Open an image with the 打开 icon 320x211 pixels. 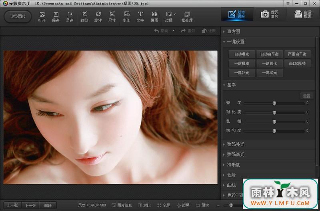coord(42,17)
